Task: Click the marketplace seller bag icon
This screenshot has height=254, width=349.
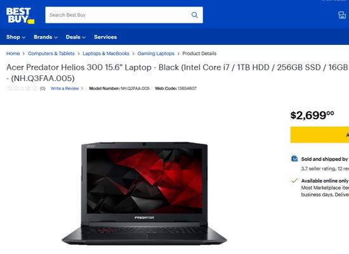Action: (294, 158)
